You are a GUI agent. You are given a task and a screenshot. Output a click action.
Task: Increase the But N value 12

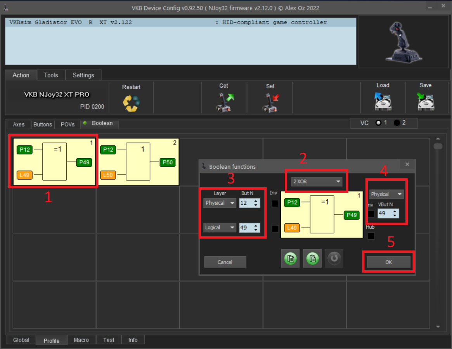coord(256,201)
